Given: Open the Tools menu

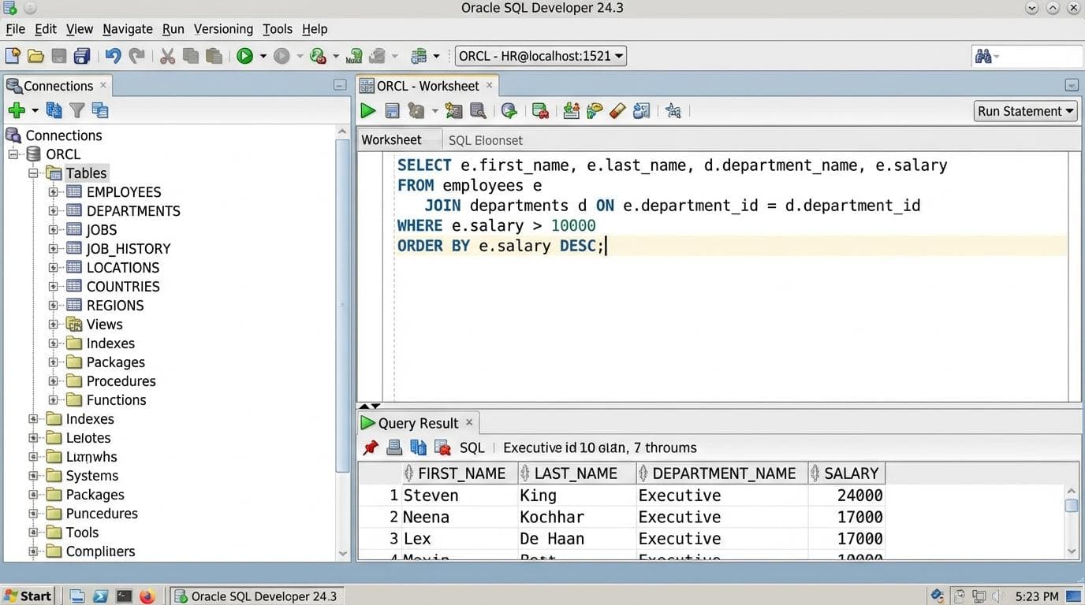Looking at the screenshot, I should pos(277,28).
